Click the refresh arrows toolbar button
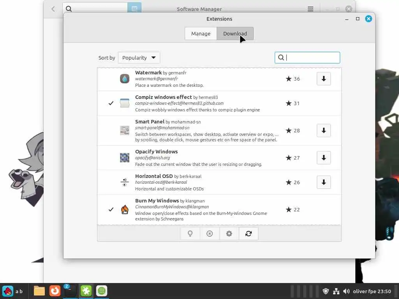 tap(248, 234)
